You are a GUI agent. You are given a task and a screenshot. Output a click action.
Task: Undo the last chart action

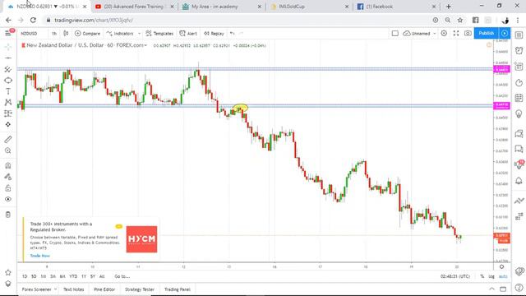coord(232,34)
